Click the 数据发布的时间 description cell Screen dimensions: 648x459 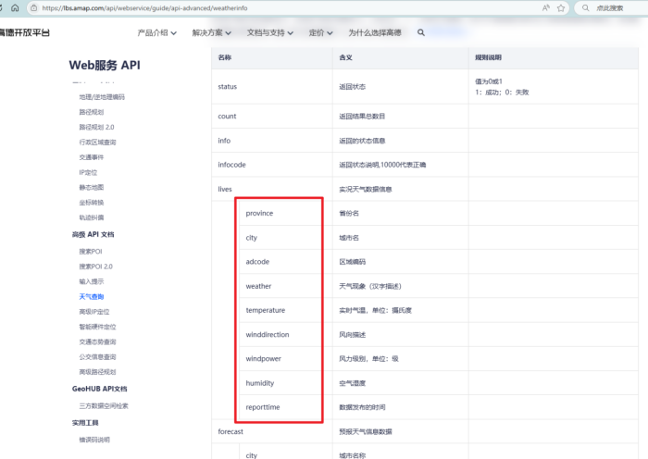tap(401, 407)
